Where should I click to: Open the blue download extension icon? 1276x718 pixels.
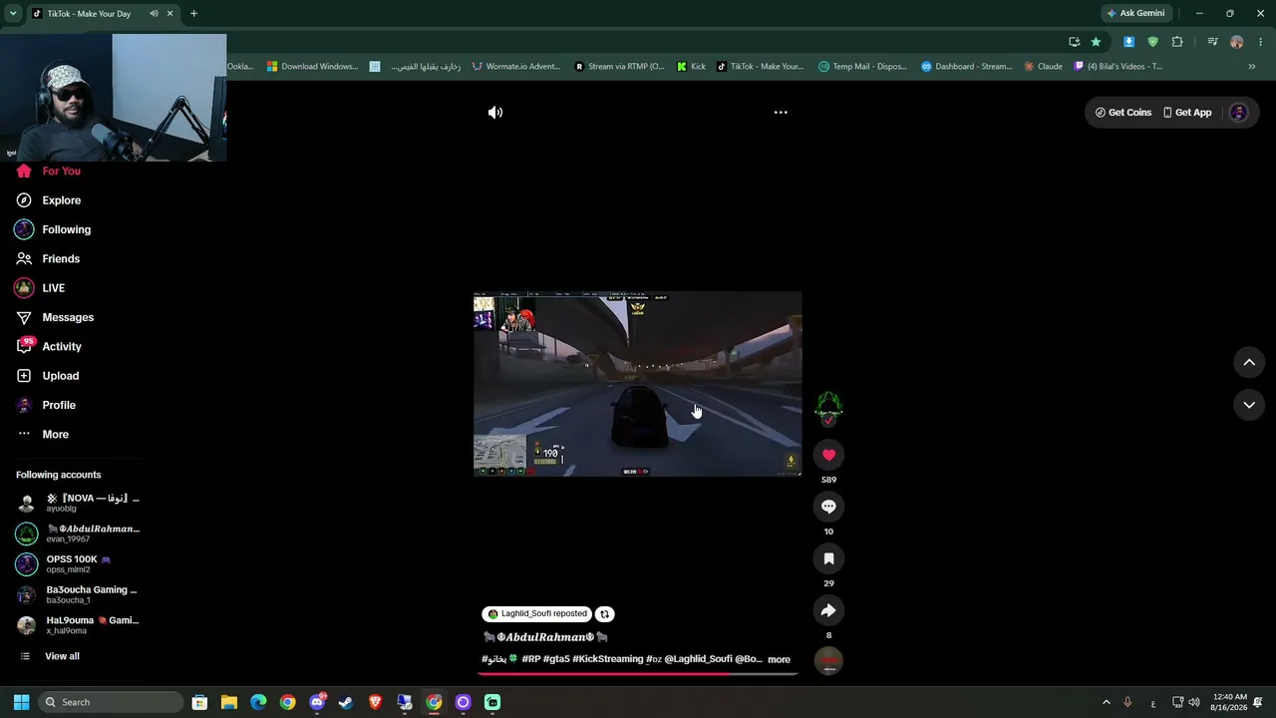pos(1128,42)
